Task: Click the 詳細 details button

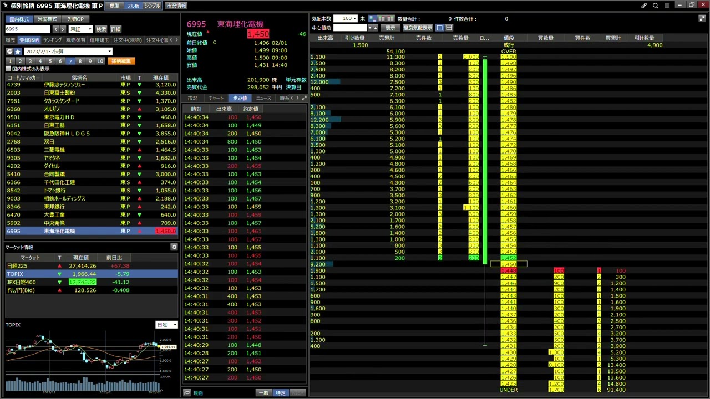Action: pyautogui.click(x=115, y=29)
